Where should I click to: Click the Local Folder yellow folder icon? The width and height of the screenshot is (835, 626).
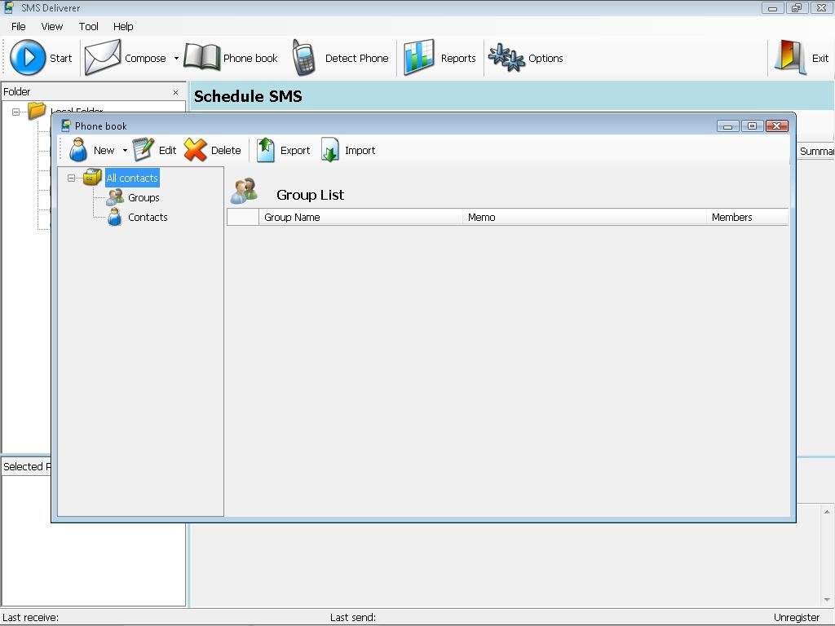point(37,111)
